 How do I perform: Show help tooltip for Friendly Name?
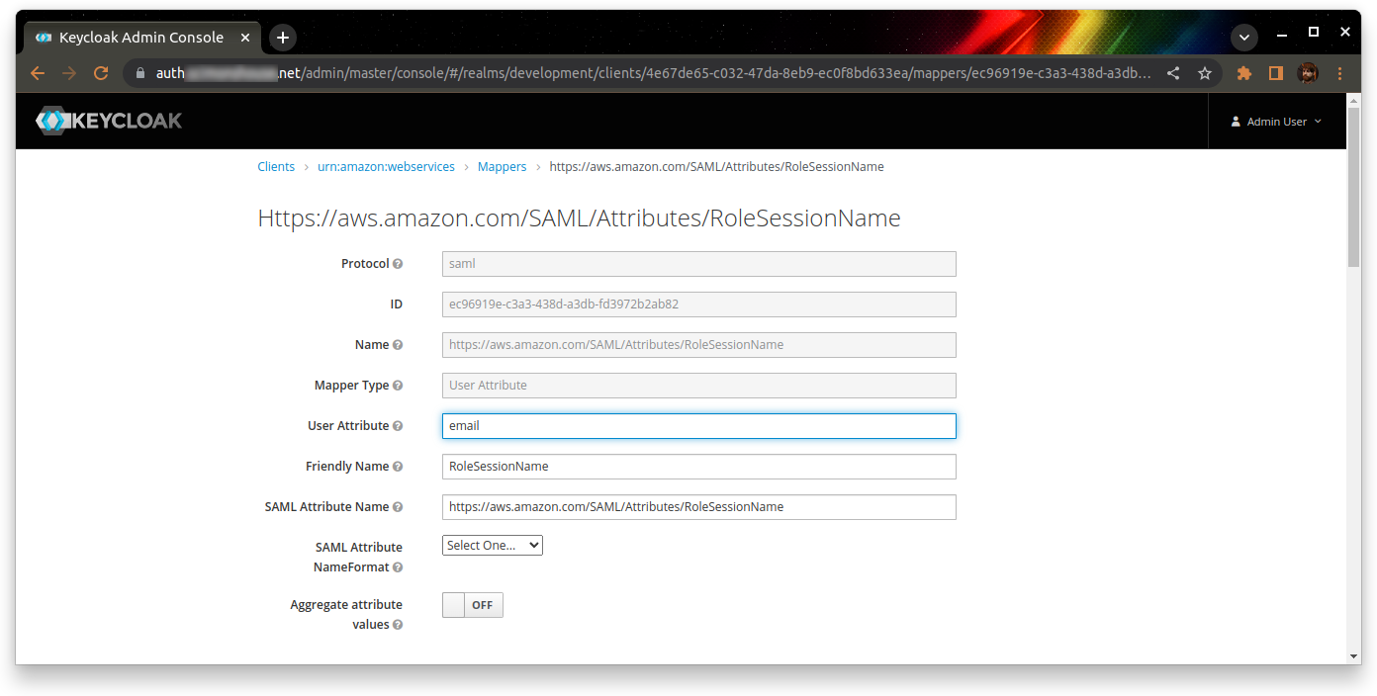point(398,467)
